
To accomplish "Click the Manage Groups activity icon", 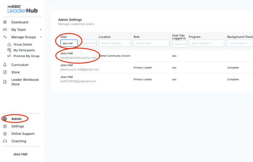I will [5, 37].
